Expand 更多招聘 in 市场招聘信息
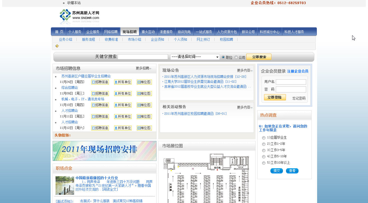Image resolution: width=368 pixels, height=203 pixels. (x=143, y=68)
